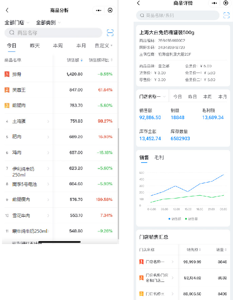This screenshot has height=300, width=233.
Task: Open 自定义 date range dropdown
Action: 103,46
